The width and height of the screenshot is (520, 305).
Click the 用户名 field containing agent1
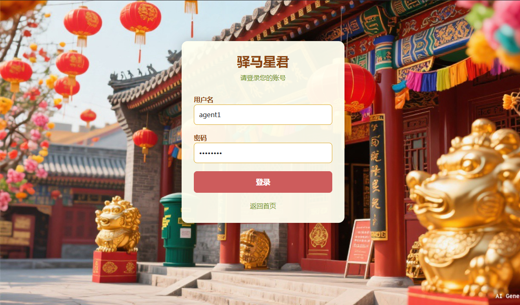(x=263, y=115)
